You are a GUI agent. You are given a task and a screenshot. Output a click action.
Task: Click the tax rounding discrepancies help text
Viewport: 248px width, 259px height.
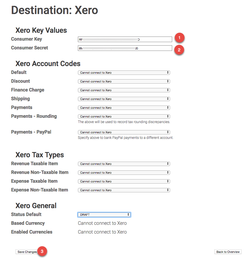point(124,122)
